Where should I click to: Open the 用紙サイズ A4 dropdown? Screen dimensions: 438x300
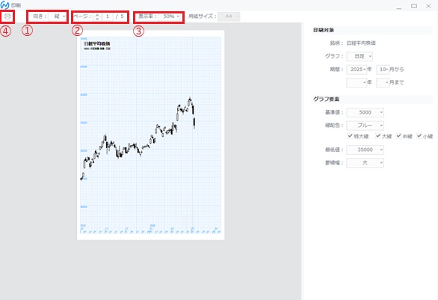(229, 16)
